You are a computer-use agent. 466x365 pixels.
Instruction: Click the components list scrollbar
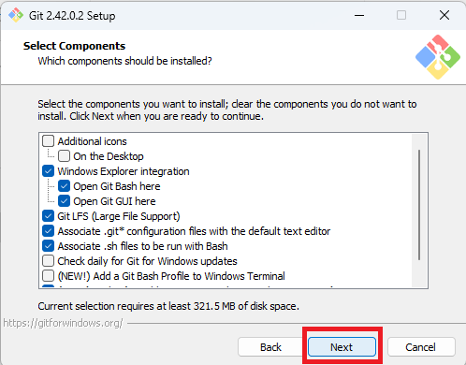tap(419, 205)
